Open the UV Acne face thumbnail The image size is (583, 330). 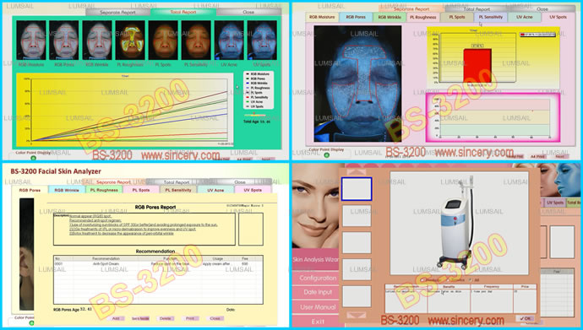pos(229,41)
